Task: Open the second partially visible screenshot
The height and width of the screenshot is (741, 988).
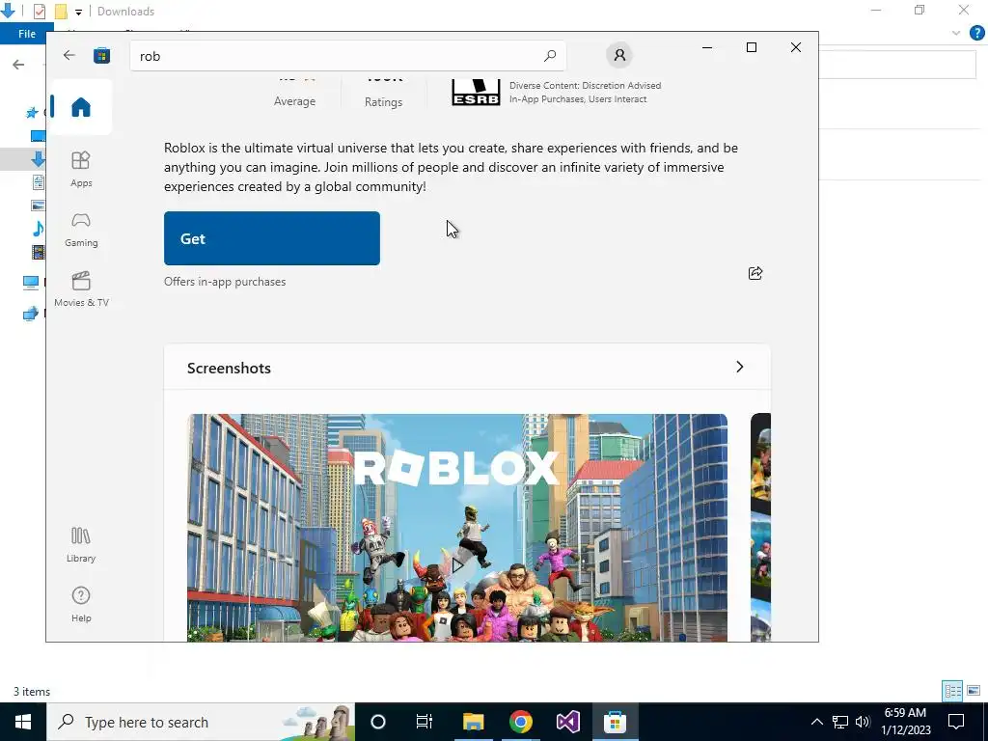Action: [x=760, y=528]
